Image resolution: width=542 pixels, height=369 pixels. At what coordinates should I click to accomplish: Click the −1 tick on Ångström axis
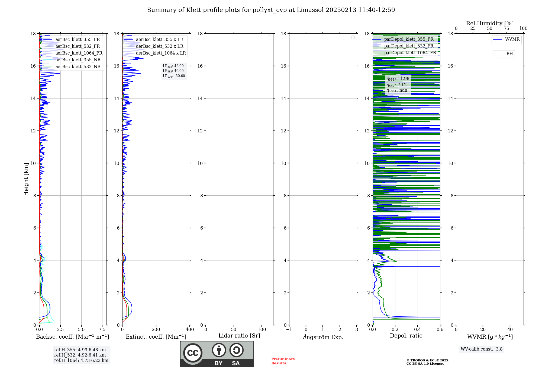pos(289,329)
